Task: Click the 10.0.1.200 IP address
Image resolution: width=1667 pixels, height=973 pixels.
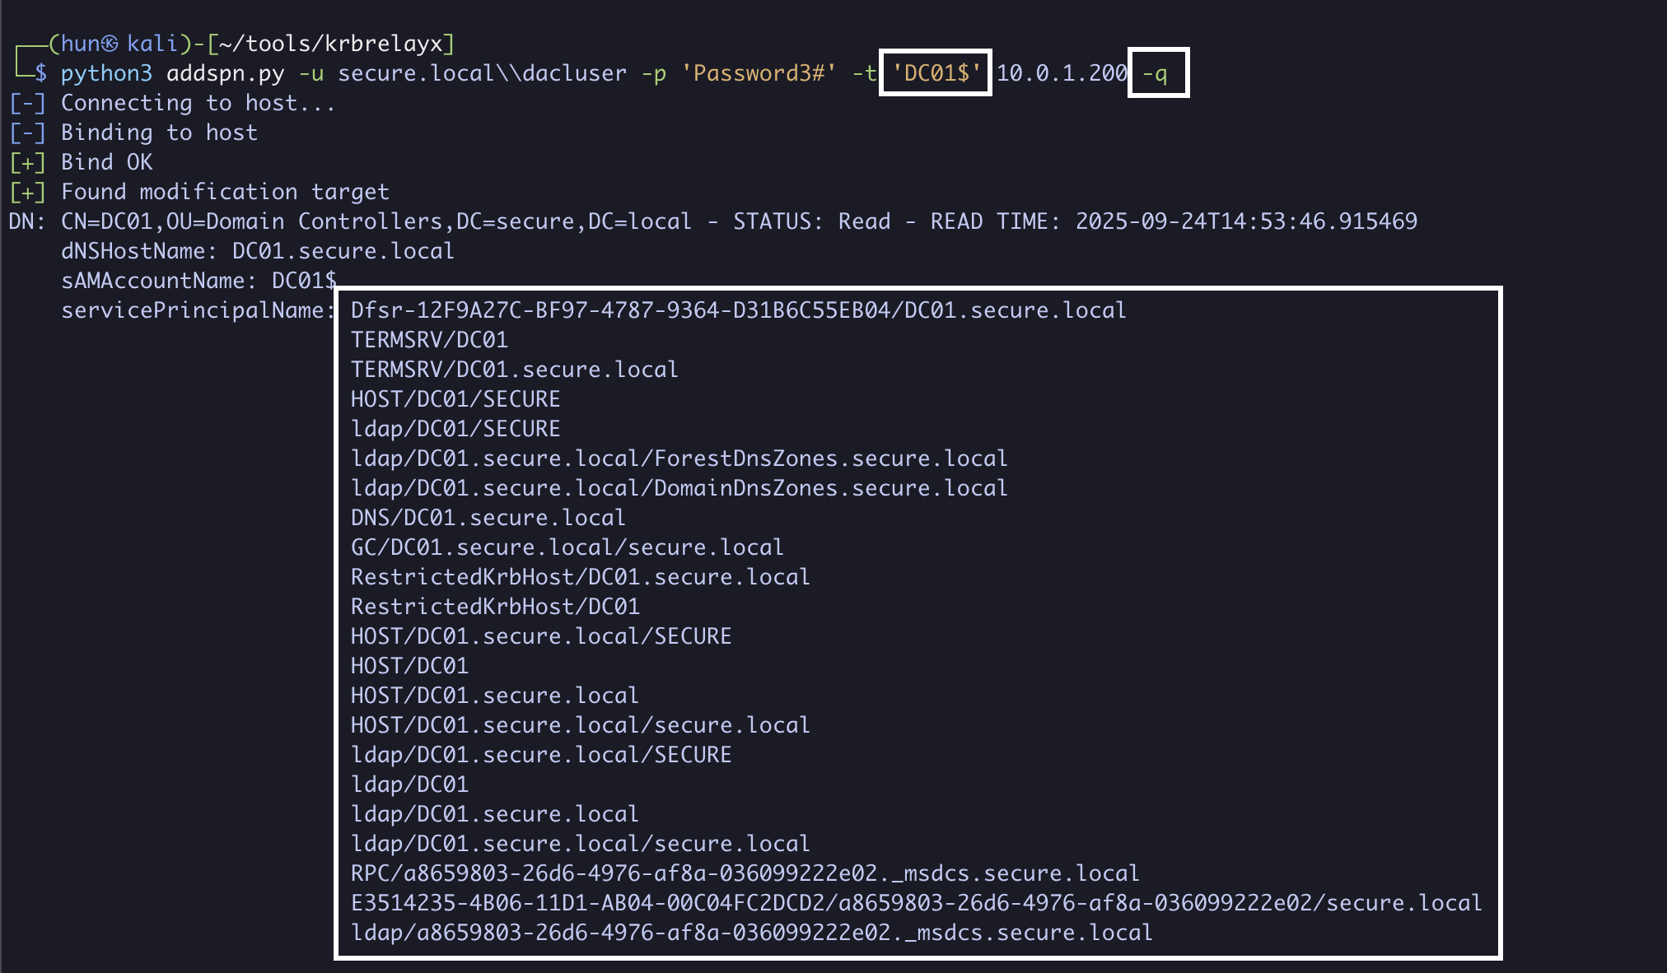Action: pyautogui.click(x=1061, y=73)
